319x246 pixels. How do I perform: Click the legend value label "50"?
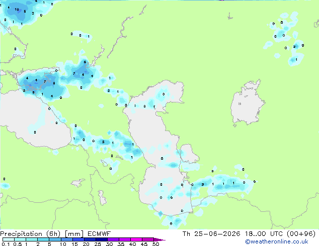coord(156,244)
